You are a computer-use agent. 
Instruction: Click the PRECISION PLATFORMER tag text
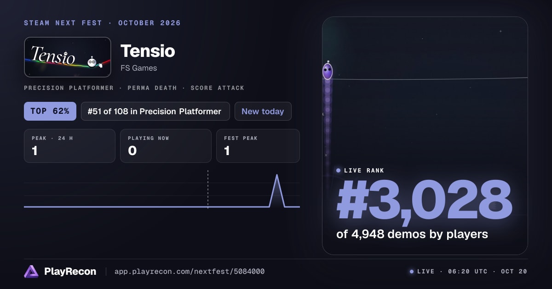coord(69,88)
